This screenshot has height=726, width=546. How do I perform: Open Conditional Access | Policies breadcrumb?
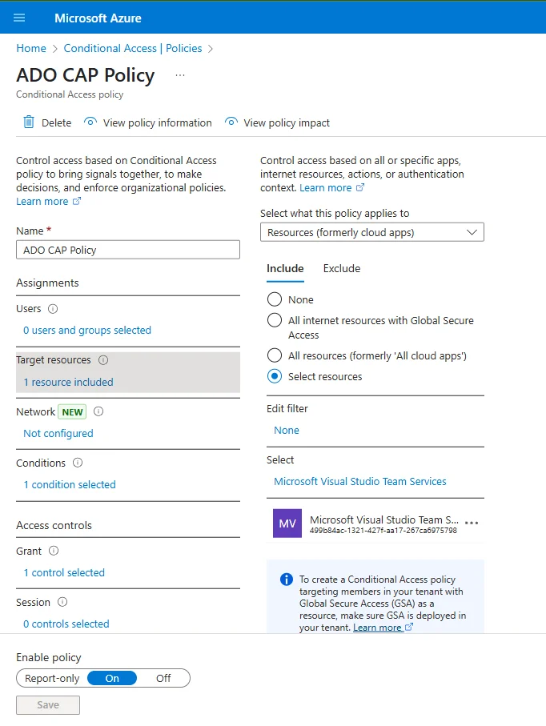(x=133, y=48)
